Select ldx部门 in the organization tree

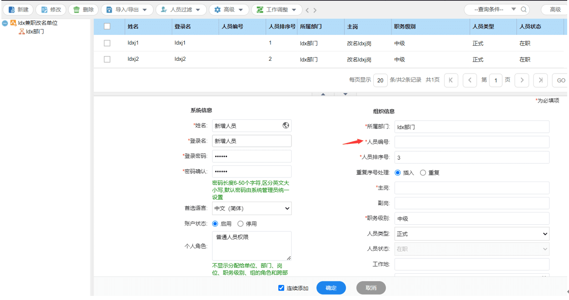pos(35,32)
